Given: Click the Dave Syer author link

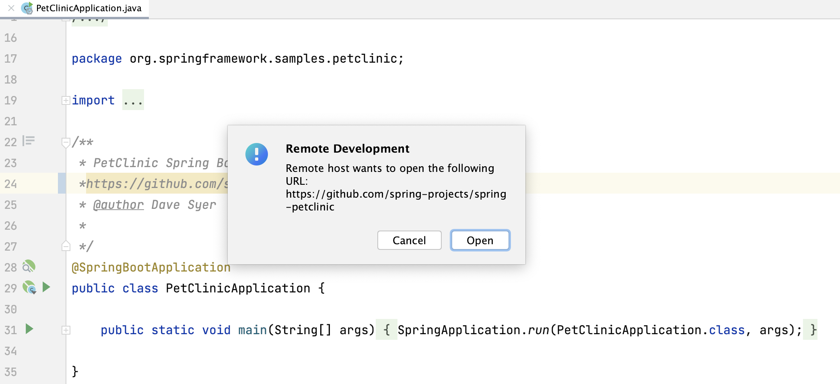Looking at the screenshot, I should click(x=118, y=205).
